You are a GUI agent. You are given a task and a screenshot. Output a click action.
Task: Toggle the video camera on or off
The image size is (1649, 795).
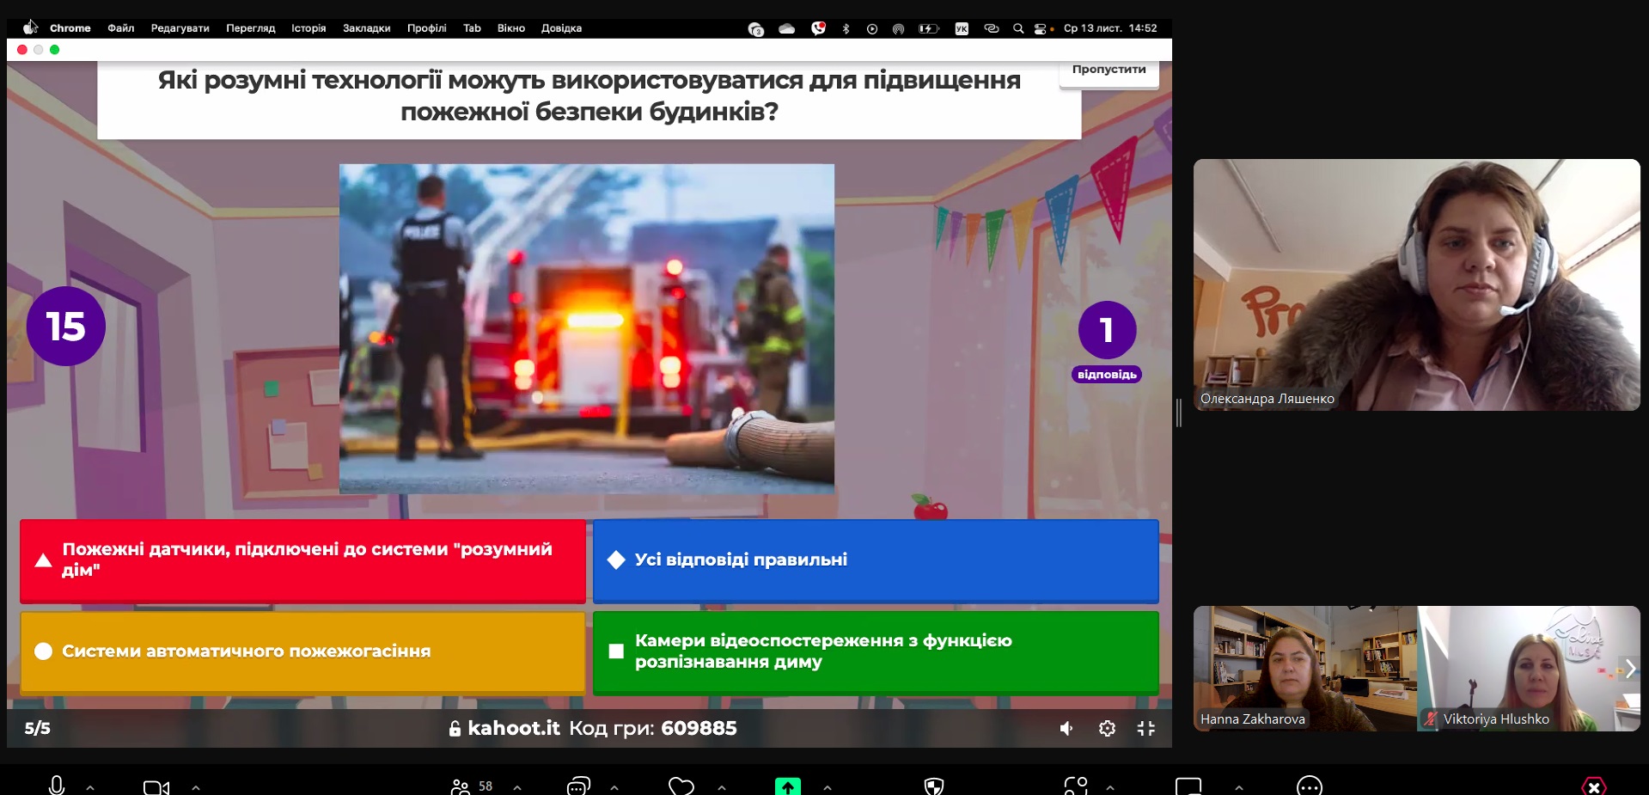pos(156,786)
